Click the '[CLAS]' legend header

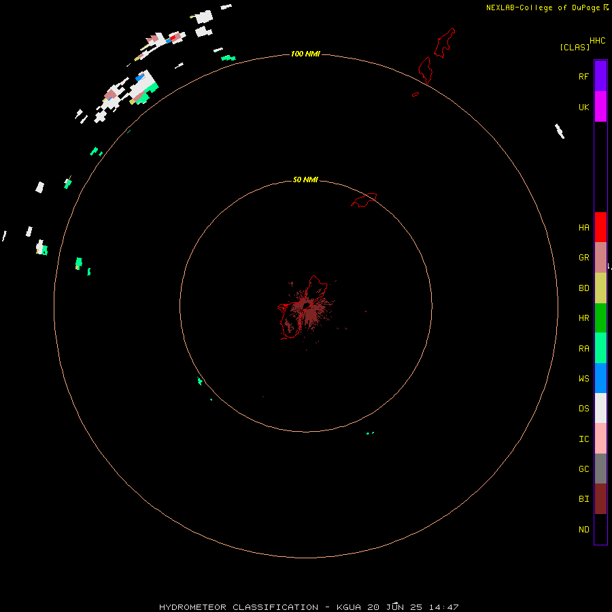(575, 47)
